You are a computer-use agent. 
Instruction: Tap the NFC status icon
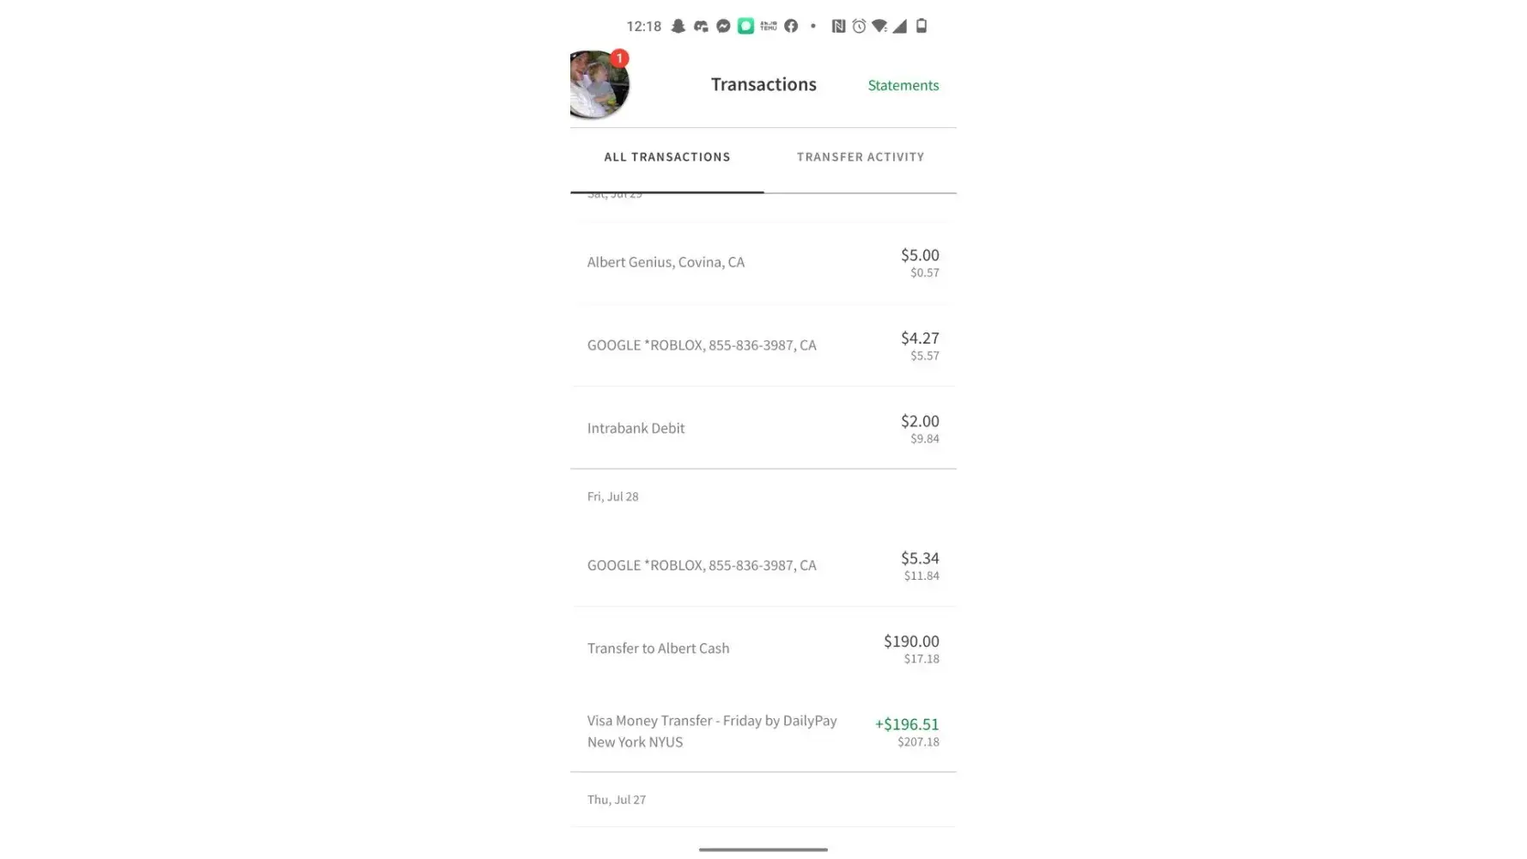click(x=838, y=27)
